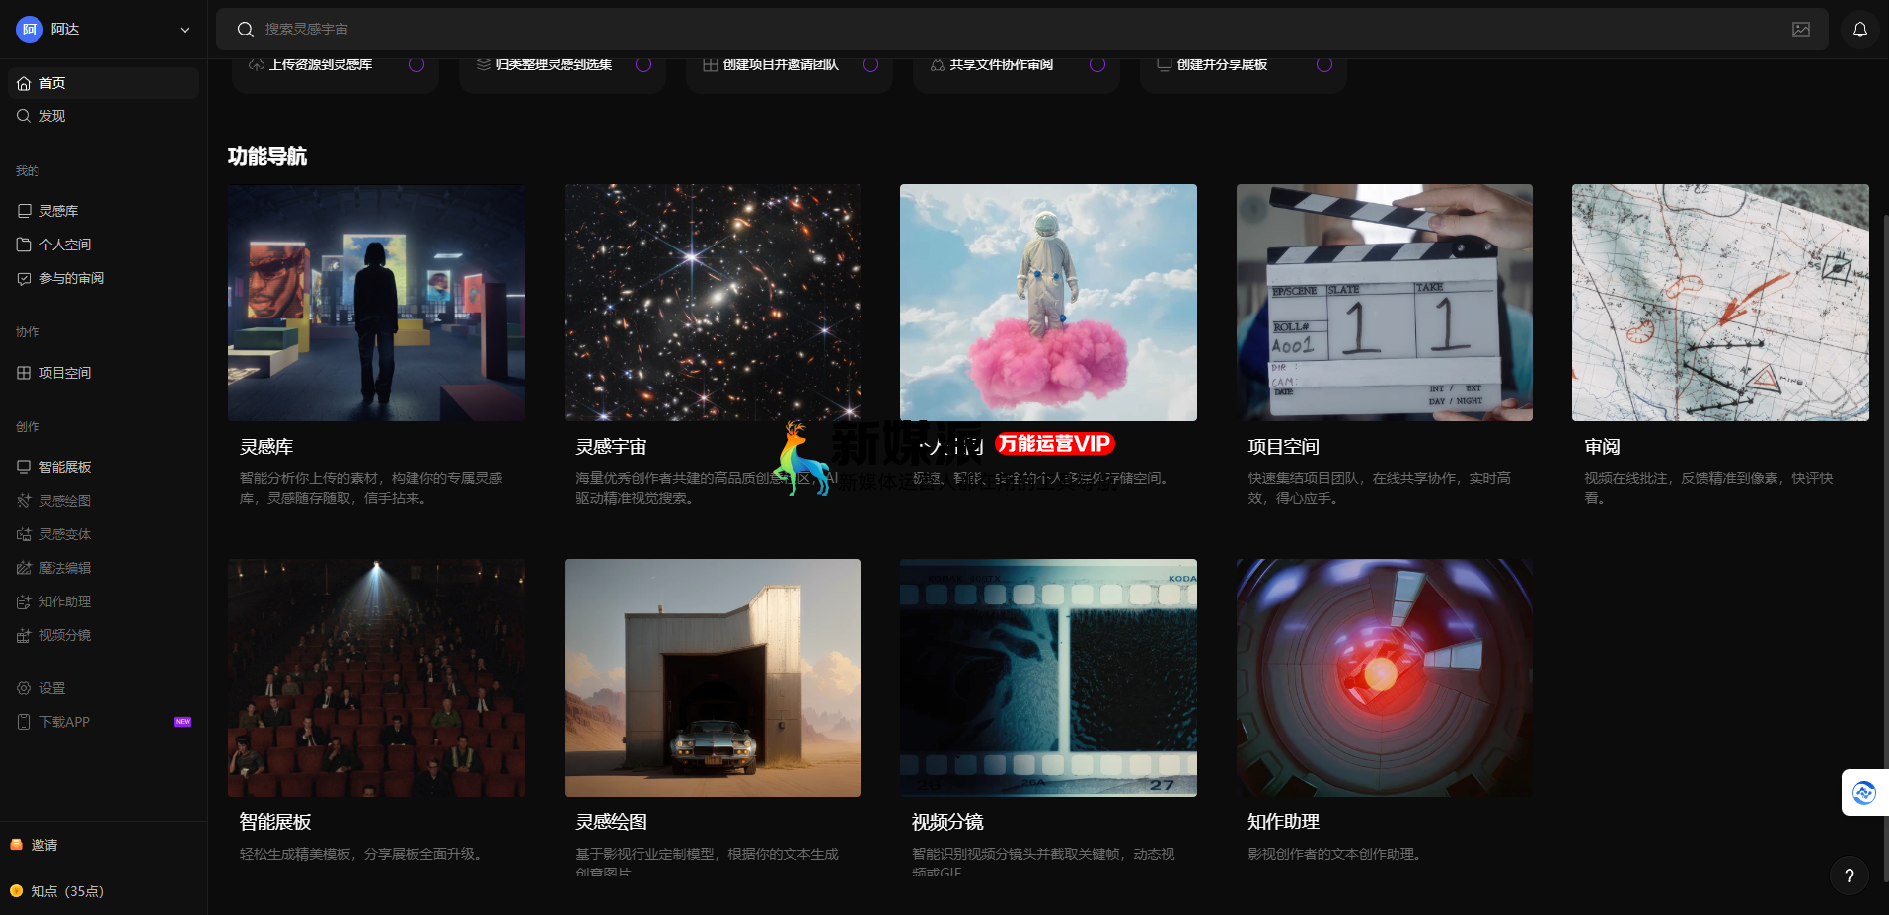Toggle the circle on 上传资源到灵感库
1889x915 pixels.
pyautogui.click(x=416, y=64)
